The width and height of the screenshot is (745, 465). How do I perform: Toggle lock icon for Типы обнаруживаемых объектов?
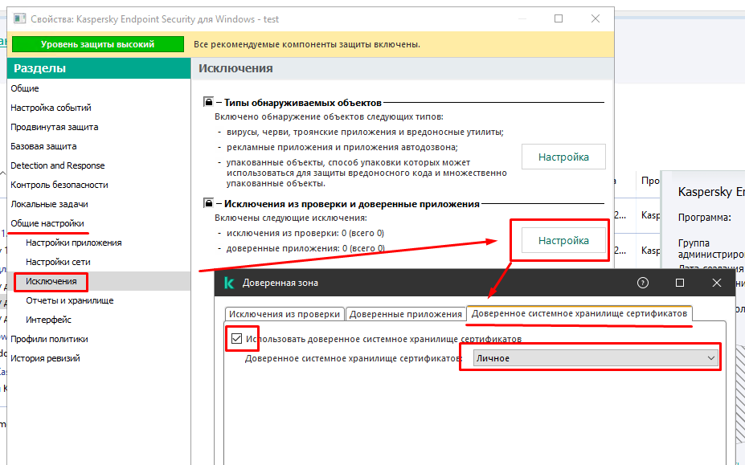tap(208, 102)
